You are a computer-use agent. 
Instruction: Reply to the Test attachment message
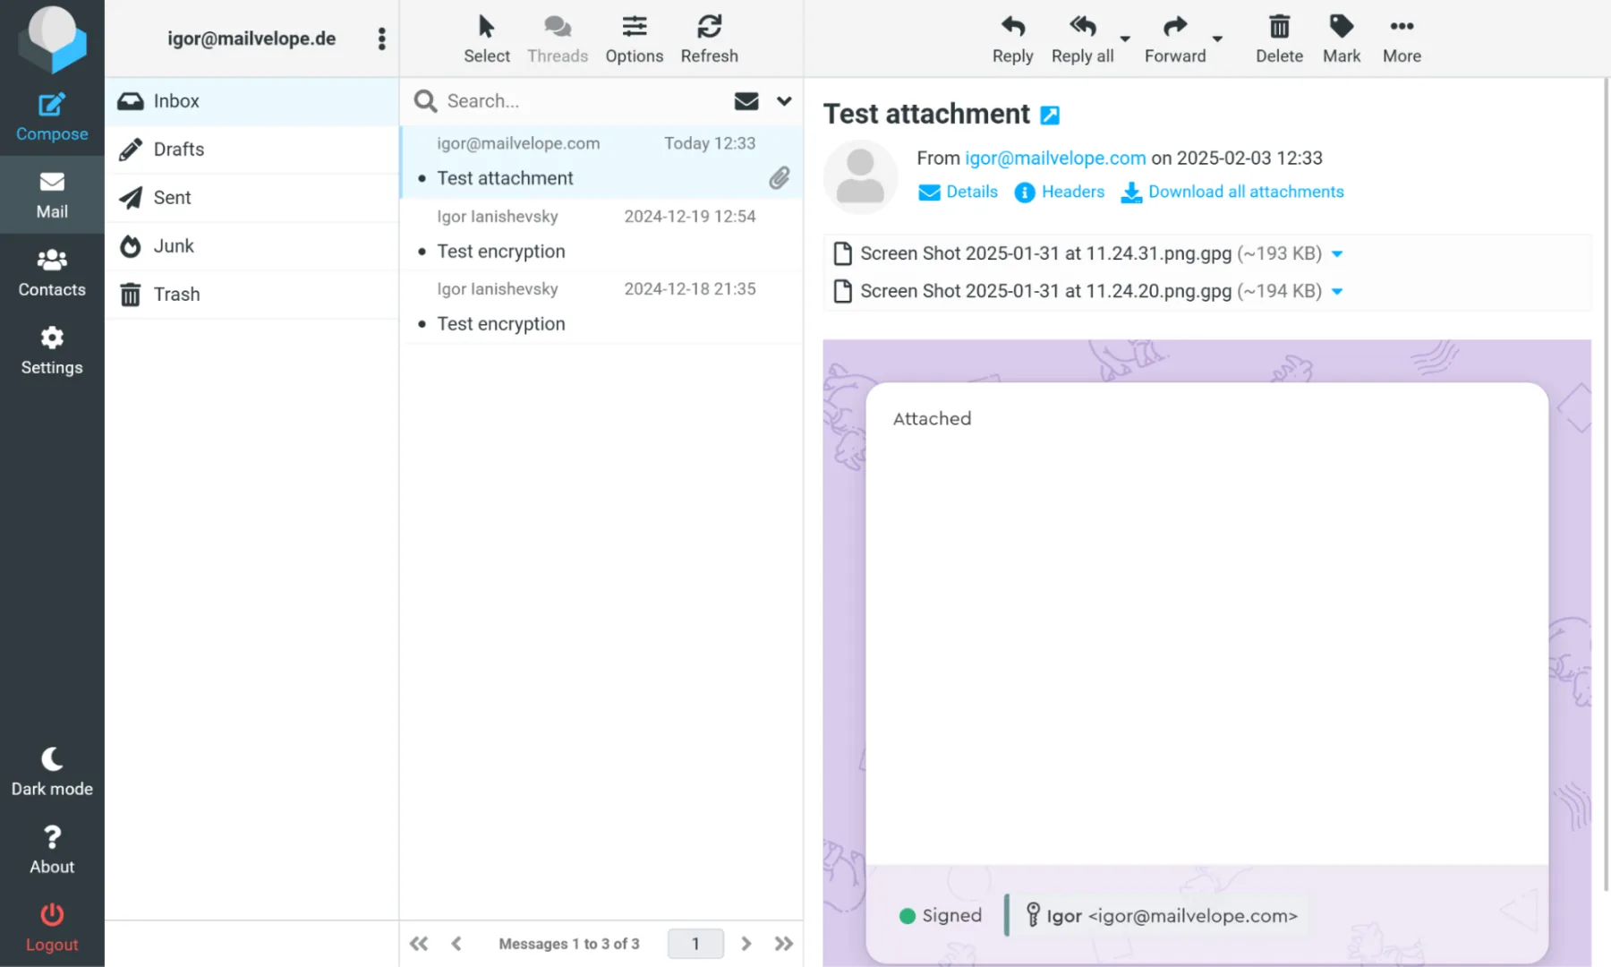[x=1012, y=38]
